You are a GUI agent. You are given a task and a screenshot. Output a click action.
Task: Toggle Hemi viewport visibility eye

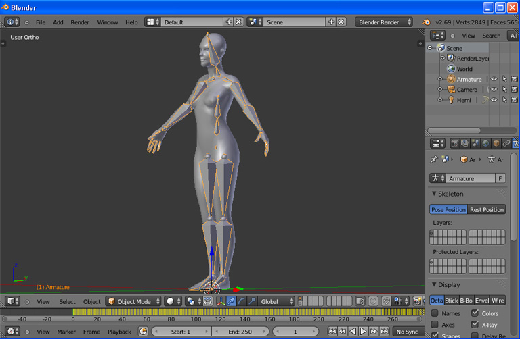click(494, 99)
